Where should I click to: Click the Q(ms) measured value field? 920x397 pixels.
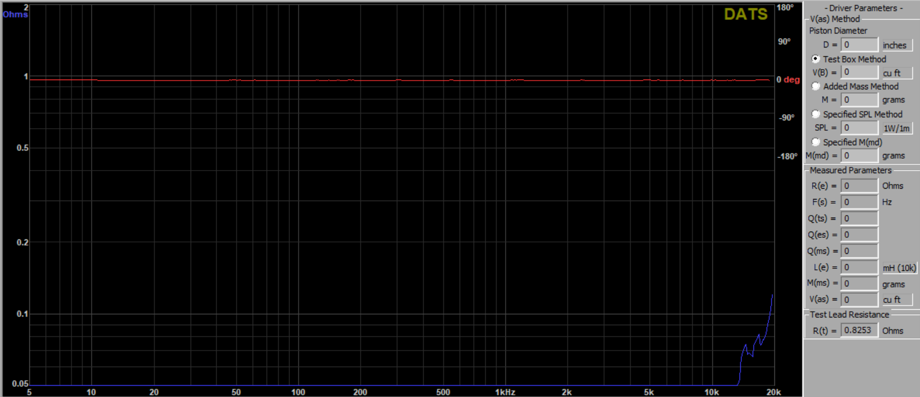[859, 251]
